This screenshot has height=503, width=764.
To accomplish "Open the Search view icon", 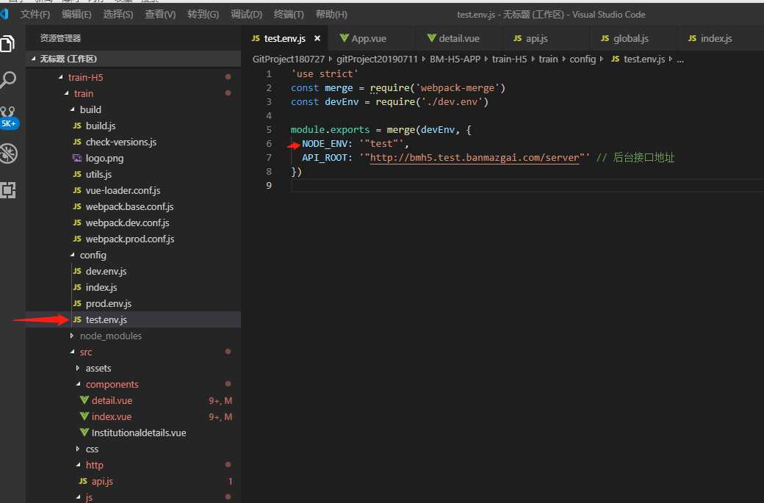I will [8, 80].
